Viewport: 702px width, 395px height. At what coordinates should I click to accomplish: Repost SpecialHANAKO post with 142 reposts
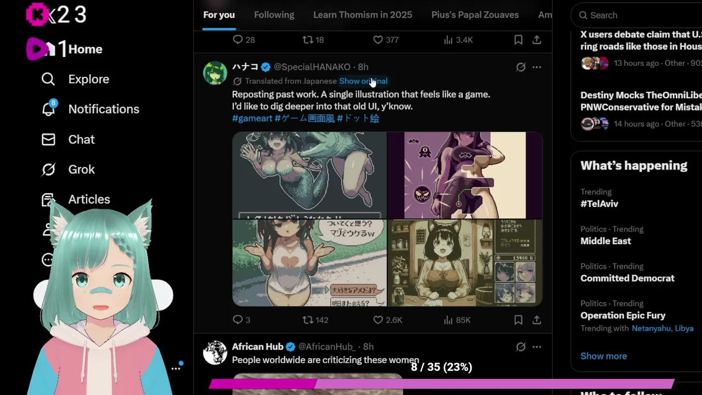pos(315,319)
